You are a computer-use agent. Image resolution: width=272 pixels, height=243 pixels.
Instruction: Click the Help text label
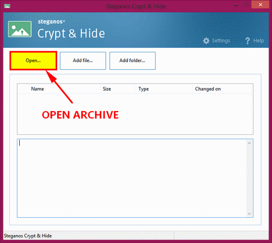coord(259,40)
